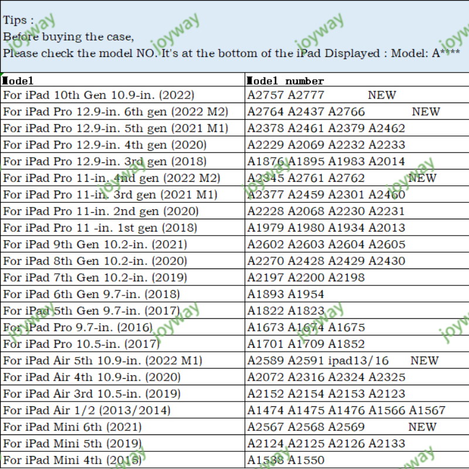Select 'For iPad Pro 10.5-in. (2017)'
469x469 pixels.
pyautogui.click(x=123, y=344)
